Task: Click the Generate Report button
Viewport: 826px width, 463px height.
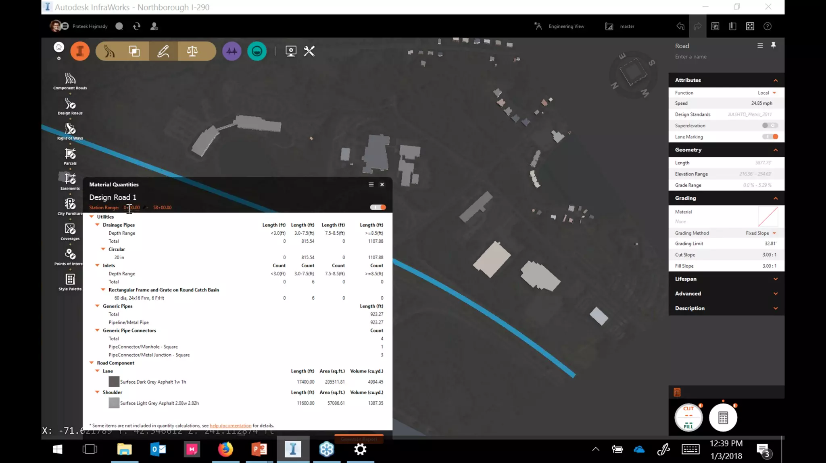Action: [359, 439]
